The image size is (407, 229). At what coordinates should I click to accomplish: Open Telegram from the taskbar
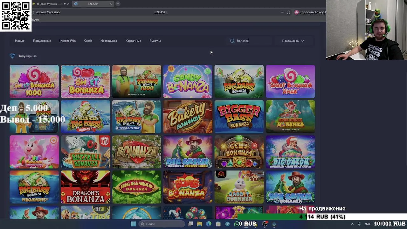pyautogui.click(x=227, y=224)
